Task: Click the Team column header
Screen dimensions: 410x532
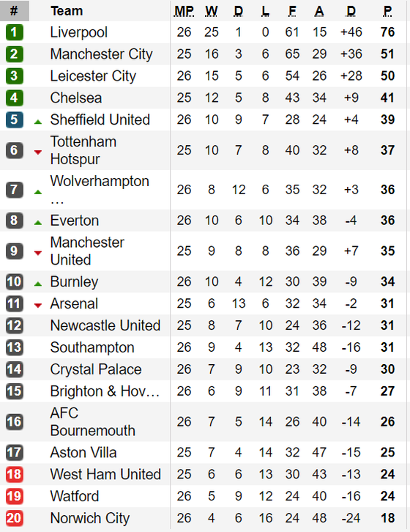Action: (67, 11)
